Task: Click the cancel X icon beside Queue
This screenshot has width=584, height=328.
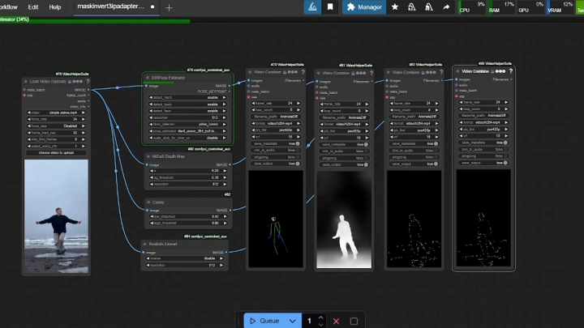Action: 336,321
